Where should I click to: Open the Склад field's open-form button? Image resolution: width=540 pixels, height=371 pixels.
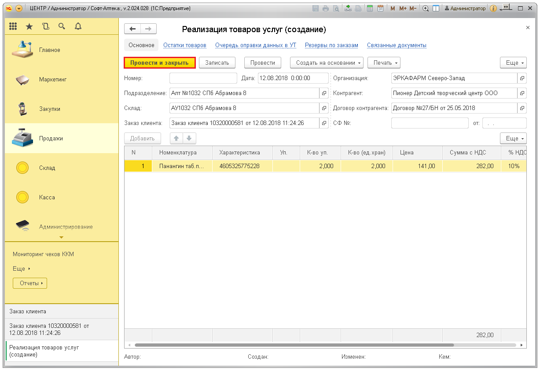[x=324, y=108]
